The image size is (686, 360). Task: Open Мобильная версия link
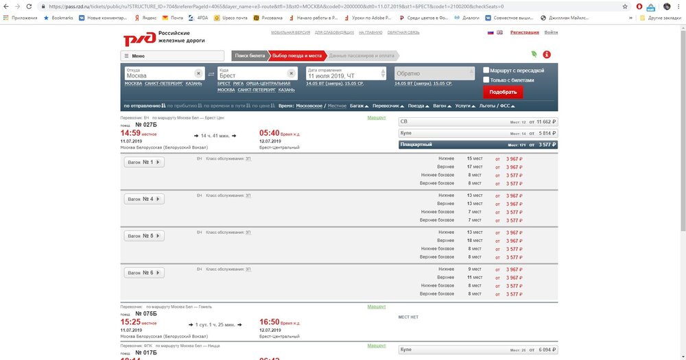[290, 32]
